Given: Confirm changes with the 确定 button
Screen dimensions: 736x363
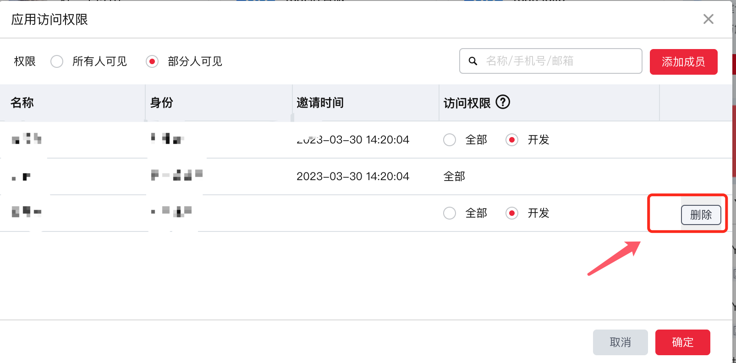Looking at the screenshot, I should pos(682,342).
